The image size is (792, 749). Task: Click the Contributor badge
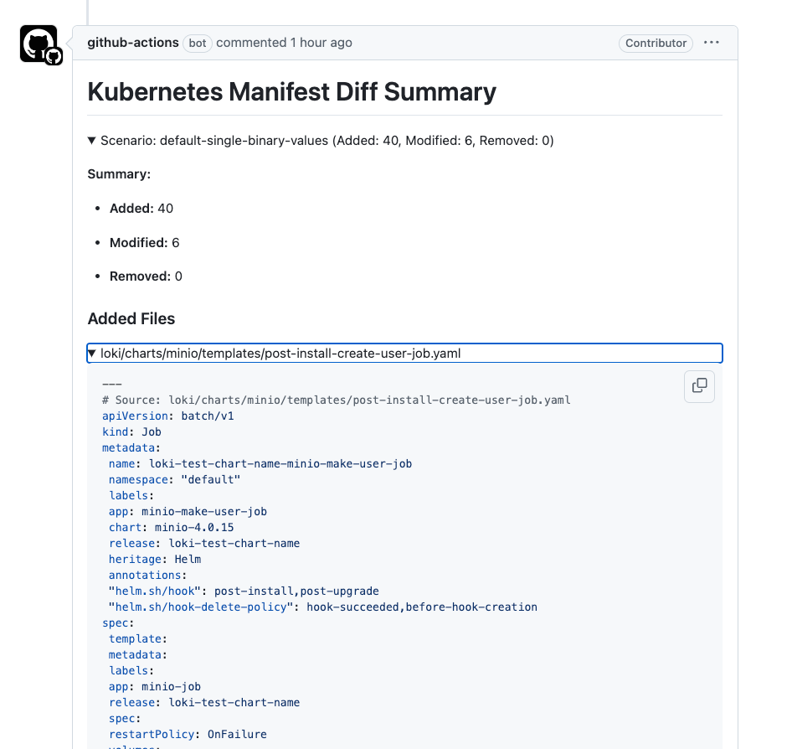[x=656, y=43]
